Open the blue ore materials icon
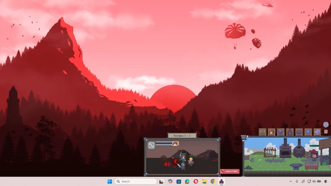 [x=308, y=132]
